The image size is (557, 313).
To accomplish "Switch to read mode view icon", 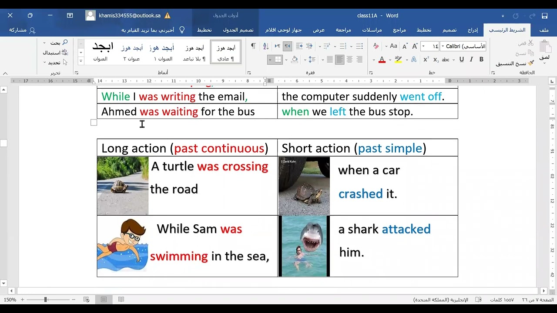I will coord(121,300).
